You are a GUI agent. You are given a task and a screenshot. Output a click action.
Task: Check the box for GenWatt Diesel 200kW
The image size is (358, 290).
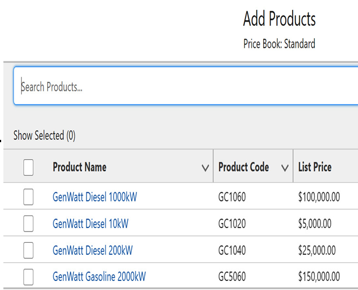click(x=28, y=250)
